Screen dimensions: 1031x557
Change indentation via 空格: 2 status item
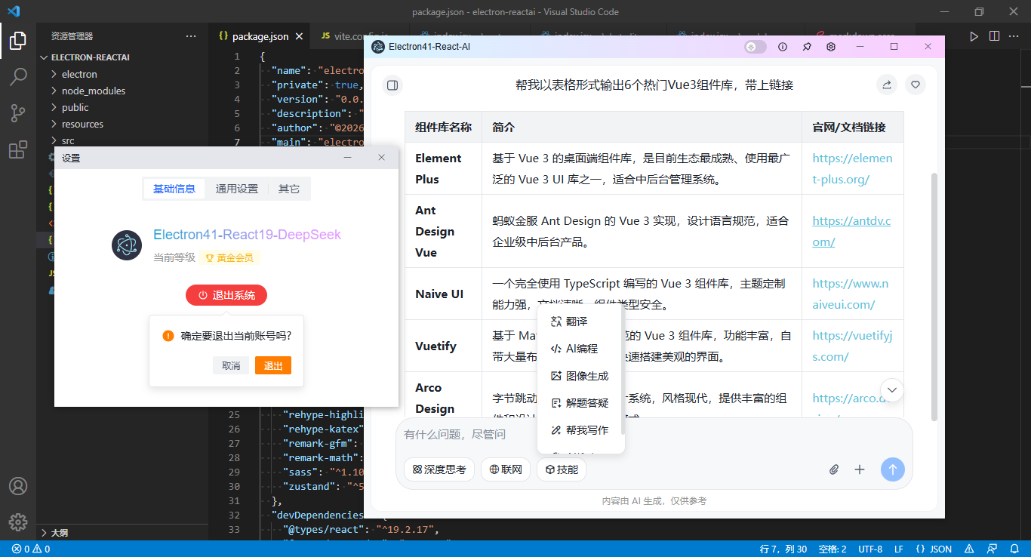click(832, 549)
